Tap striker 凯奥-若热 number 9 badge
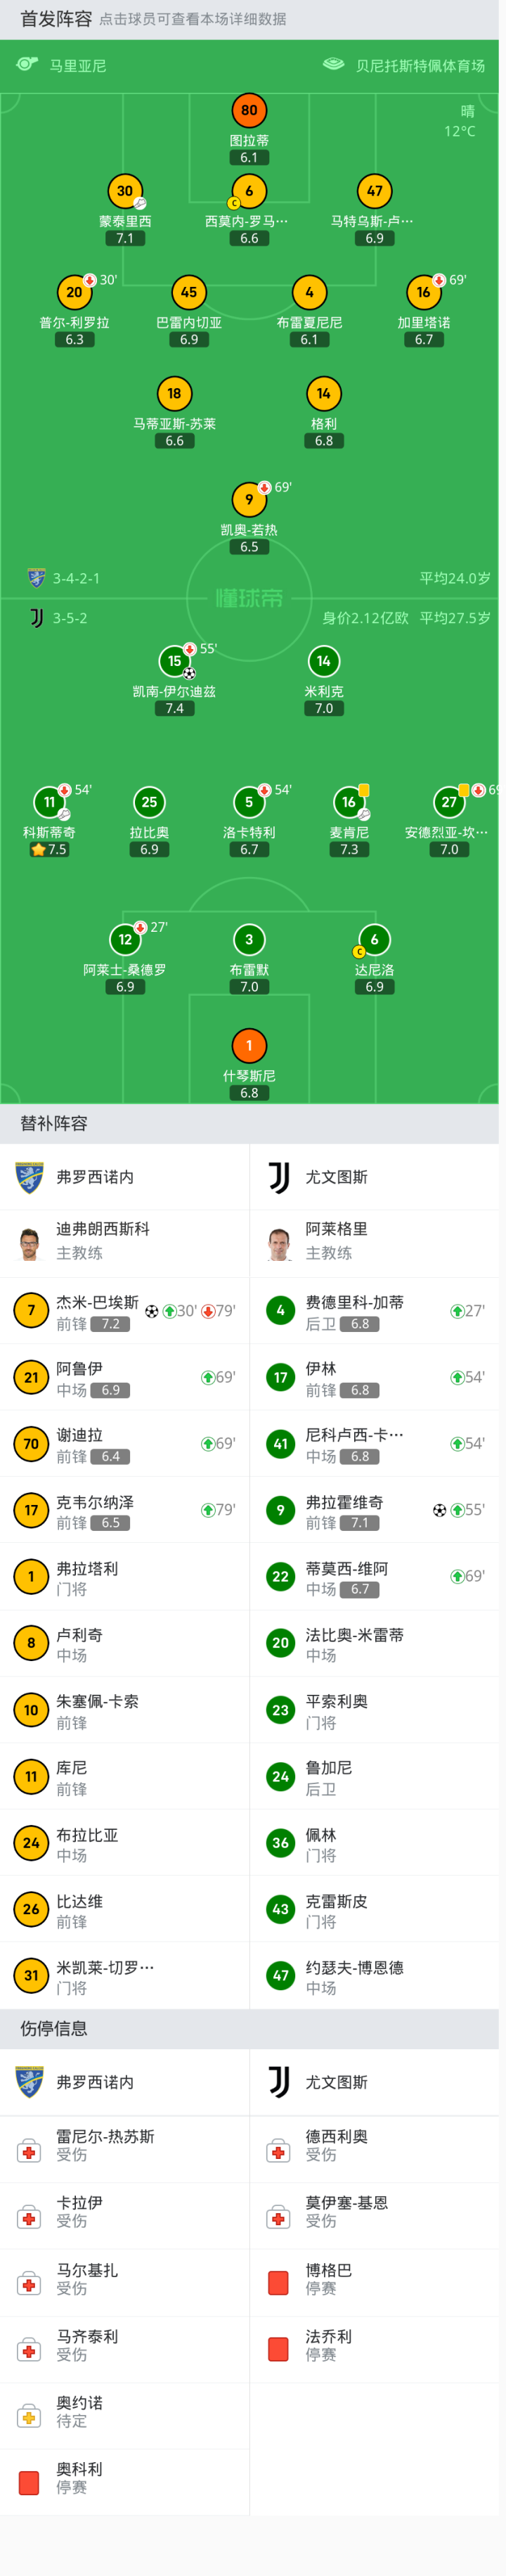The image size is (506, 2576). coord(249,499)
